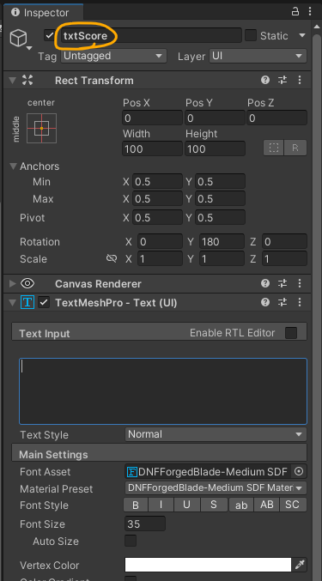Image resolution: width=322 pixels, height=581 pixels.
Task: Toggle raw edit mode R button
Action: (x=295, y=148)
